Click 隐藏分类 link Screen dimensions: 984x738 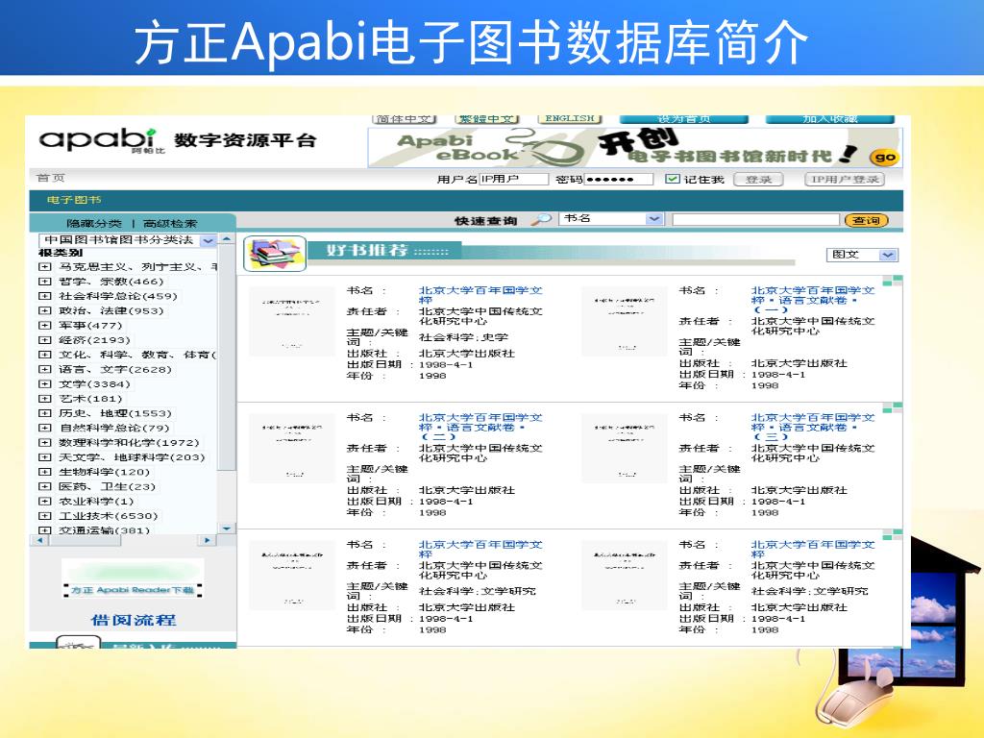coord(94,223)
